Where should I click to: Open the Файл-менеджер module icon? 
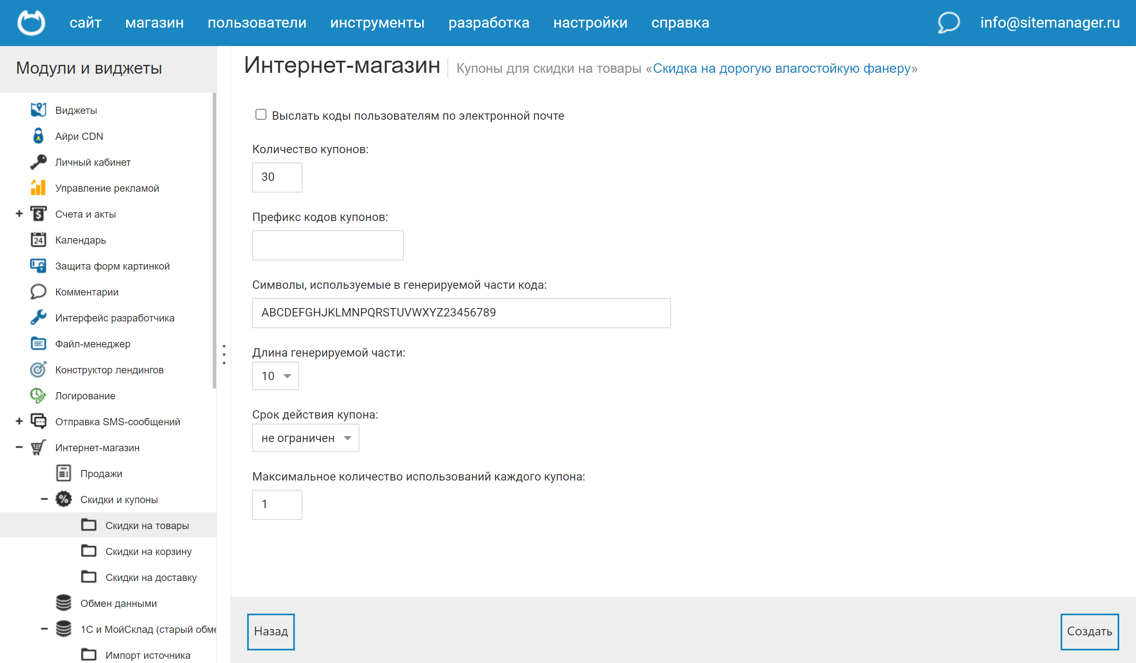tap(39, 344)
